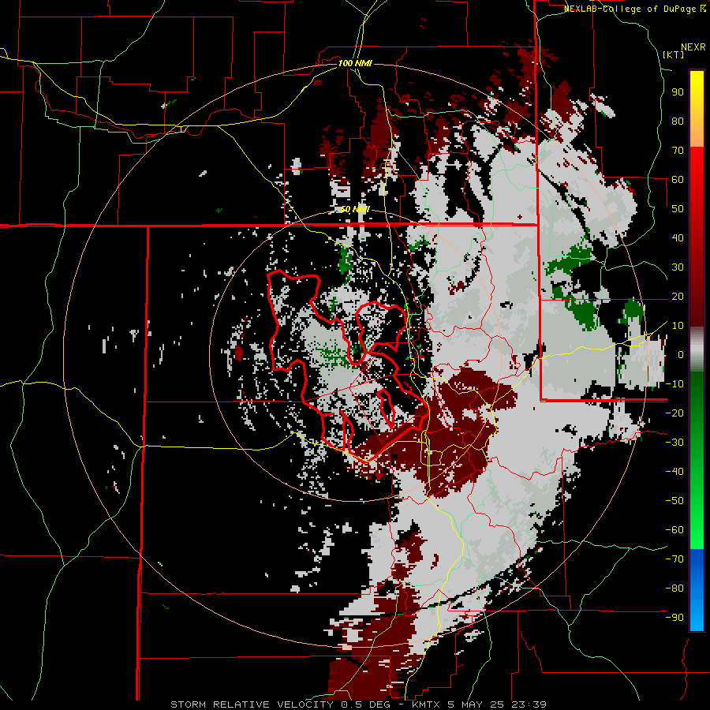Click the -60 value on the velocity scale
This screenshot has width=710, height=710.
(674, 530)
